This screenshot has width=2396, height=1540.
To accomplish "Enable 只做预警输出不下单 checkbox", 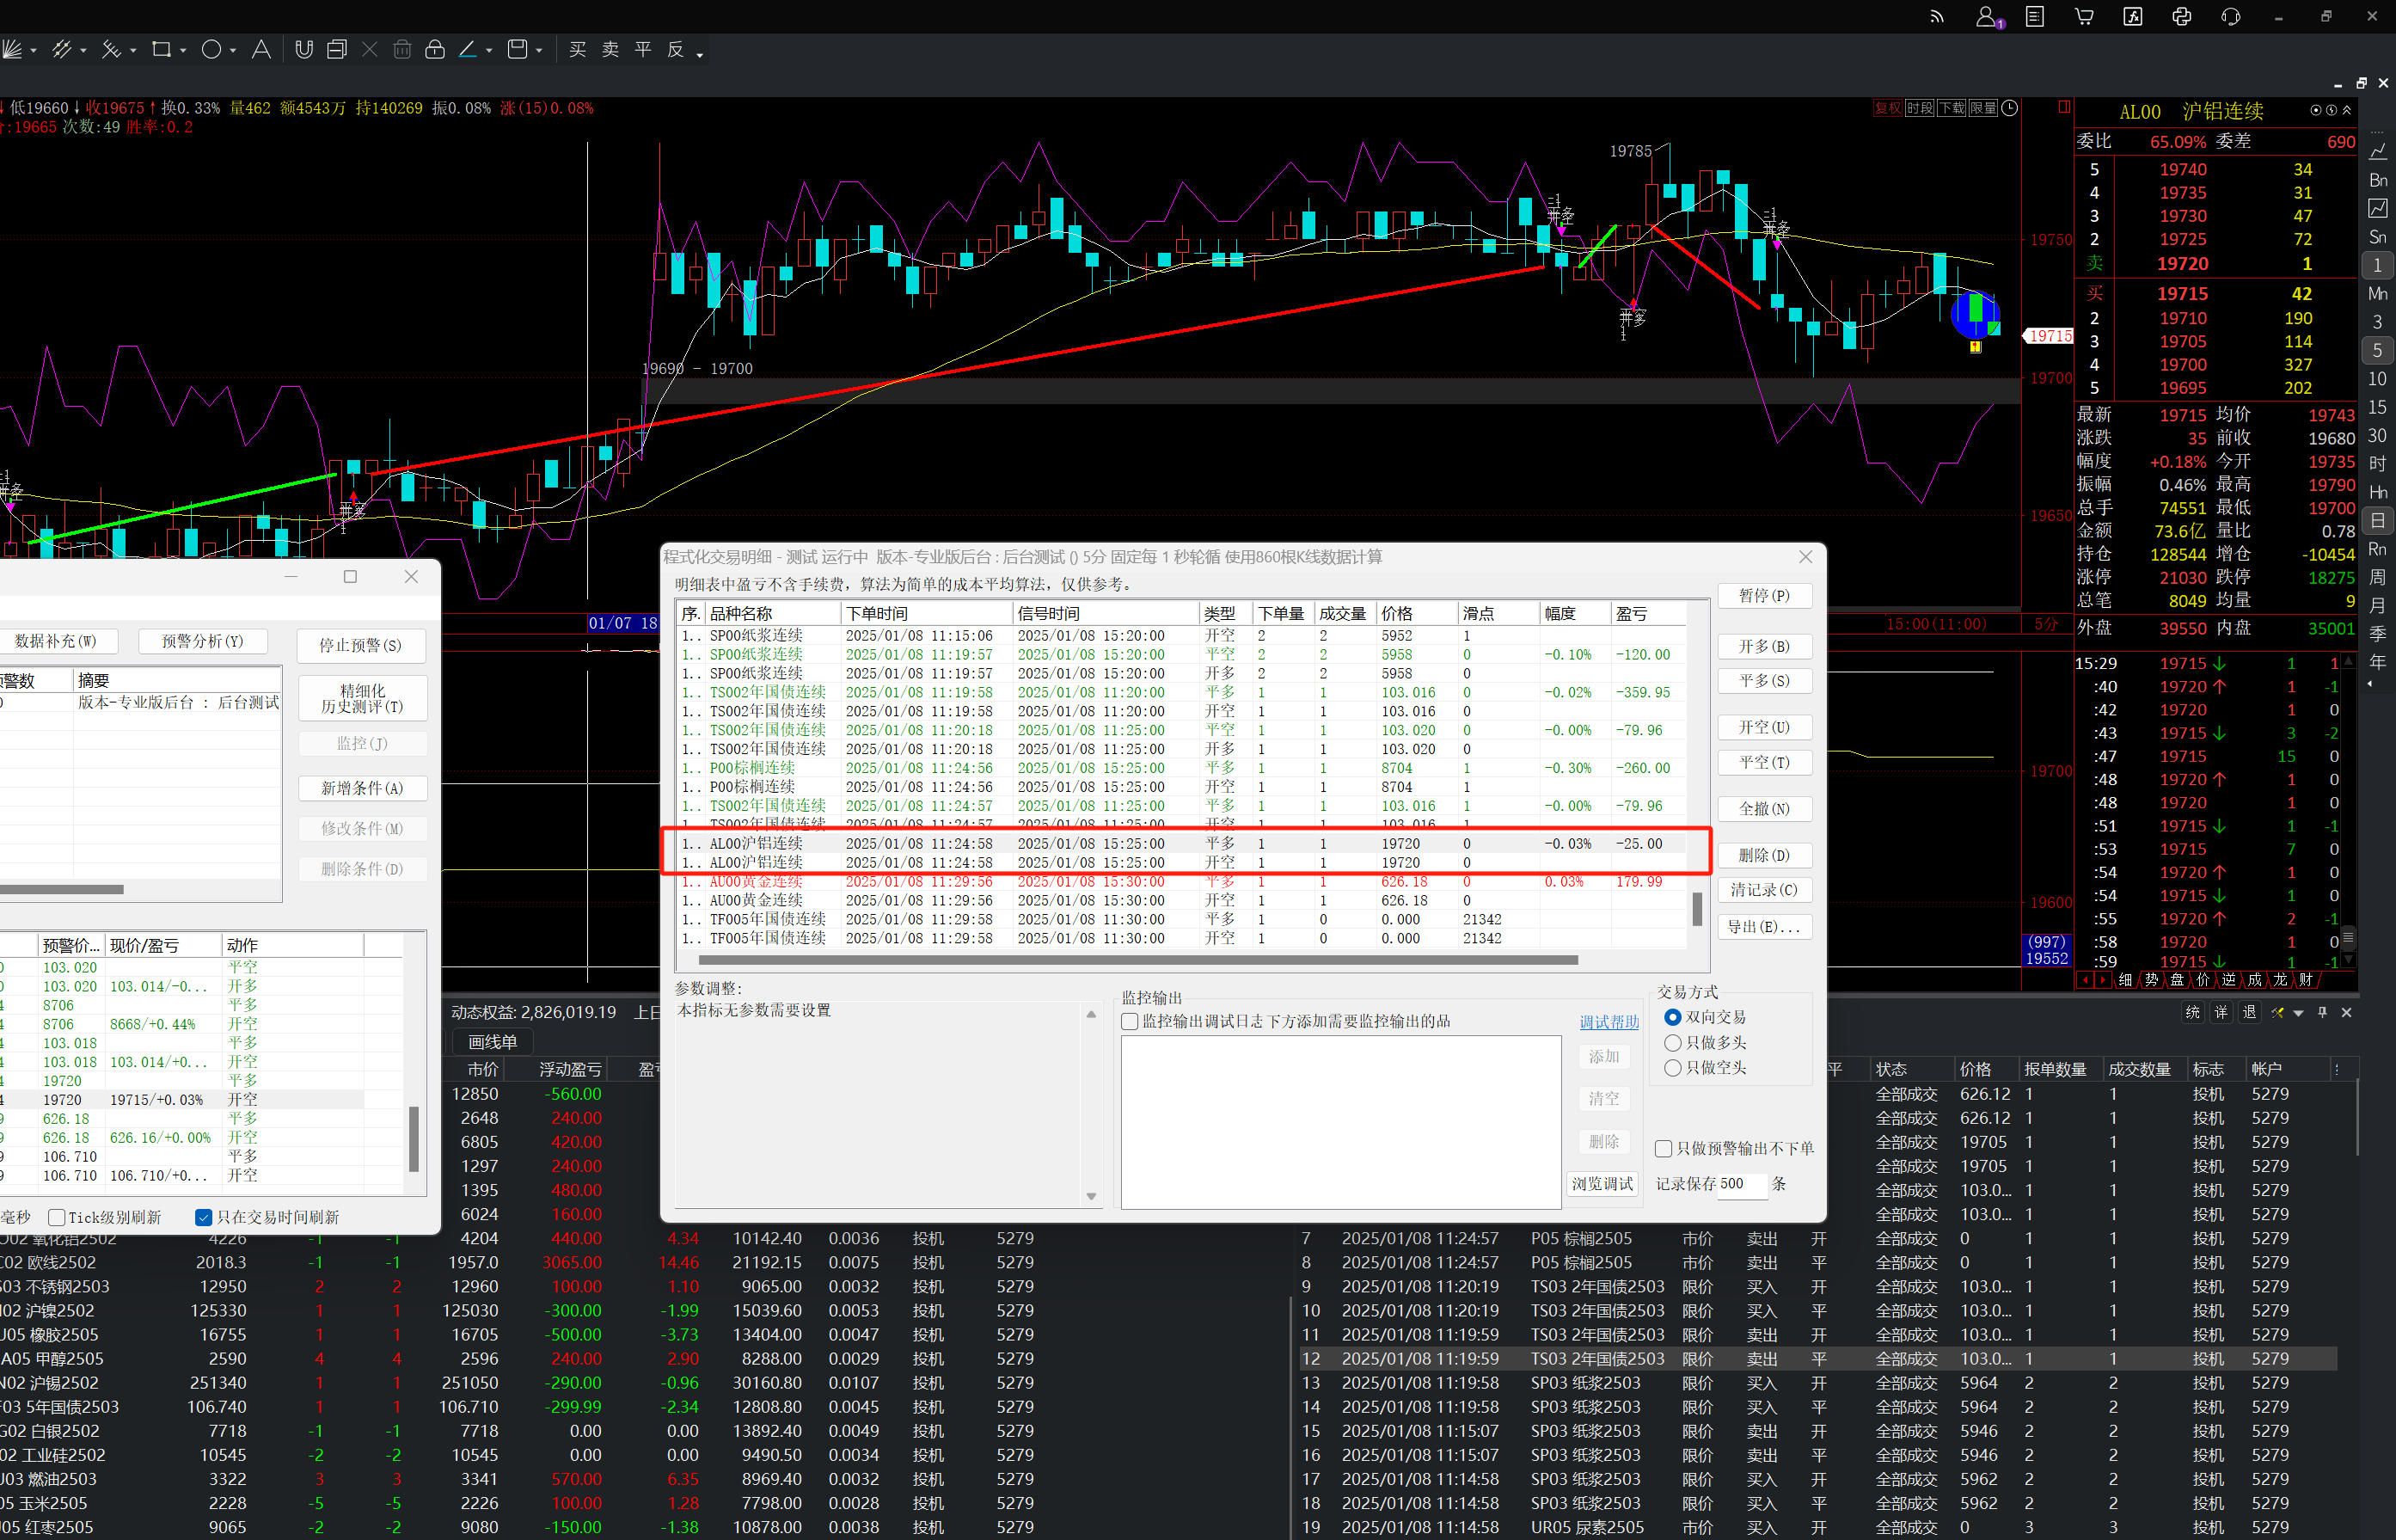I will [x=1664, y=1149].
